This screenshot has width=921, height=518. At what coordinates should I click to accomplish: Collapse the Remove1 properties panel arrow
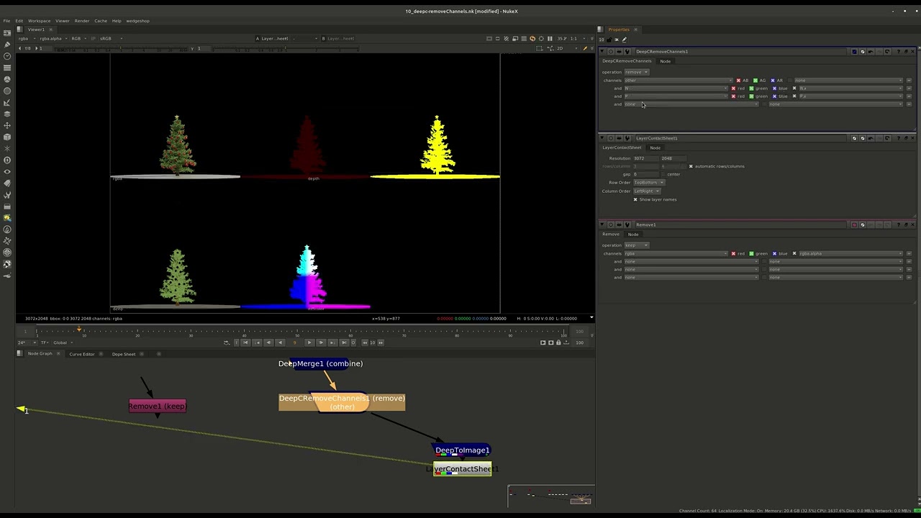(602, 224)
